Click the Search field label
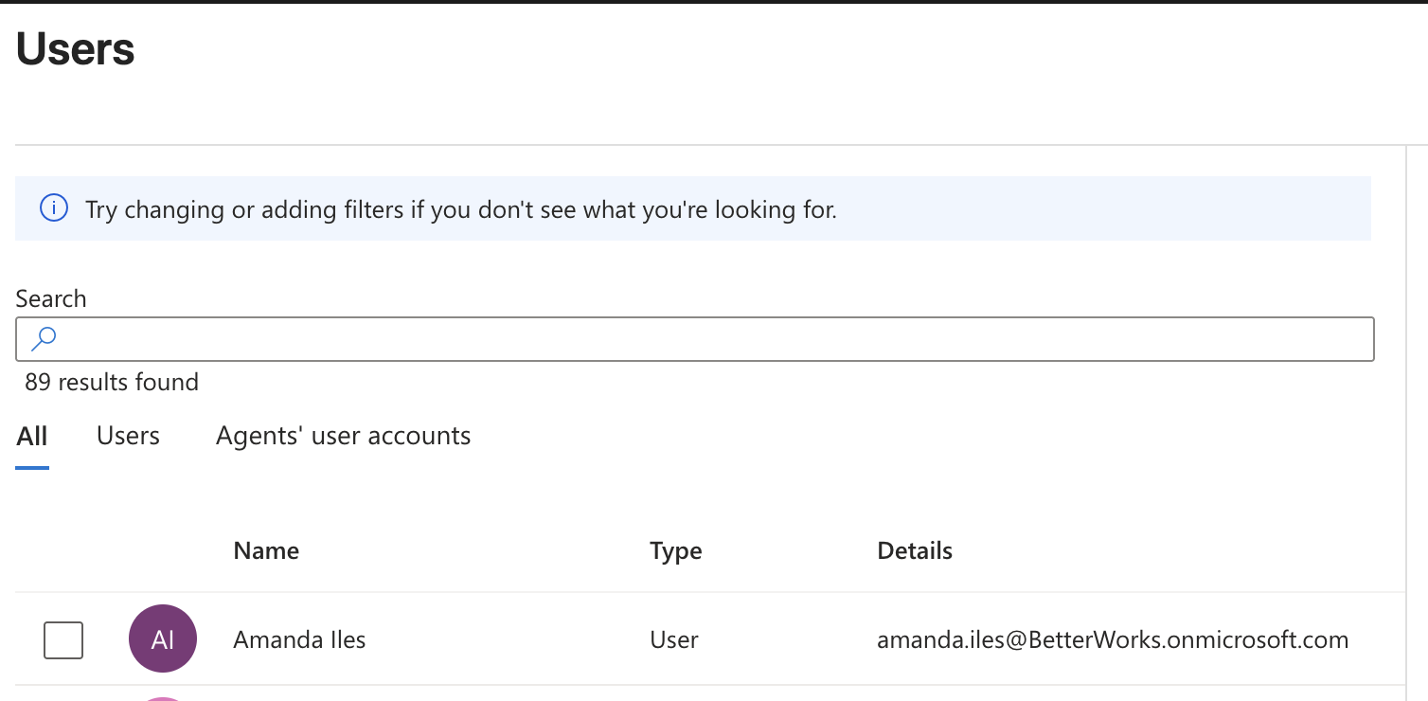This screenshot has height=701, width=1428. pyautogui.click(x=51, y=298)
